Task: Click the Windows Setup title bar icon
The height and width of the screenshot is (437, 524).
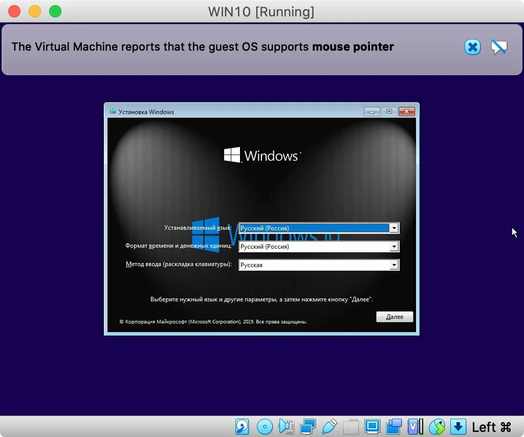Action: [x=113, y=111]
